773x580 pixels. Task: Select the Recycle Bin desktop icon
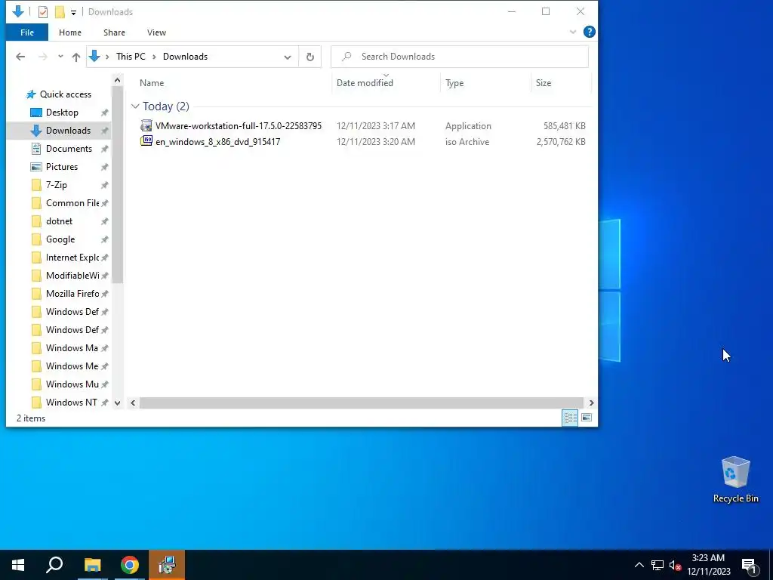(735, 480)
